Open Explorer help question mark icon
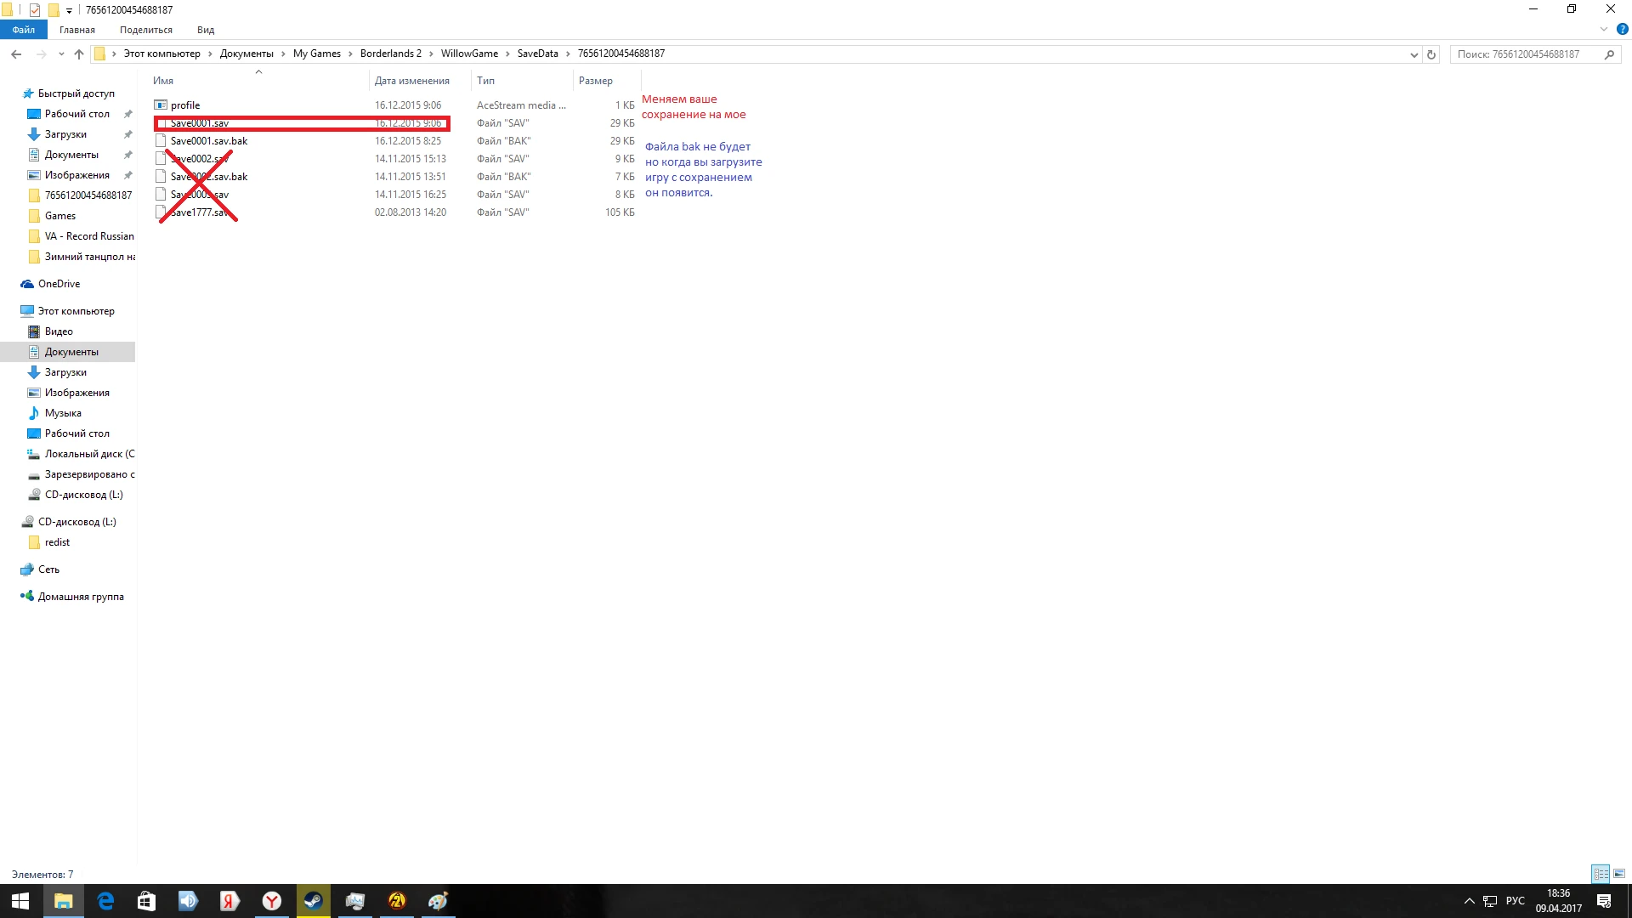The width and height of the screenshot is (1632, 918). click(x=1622, y=29)
